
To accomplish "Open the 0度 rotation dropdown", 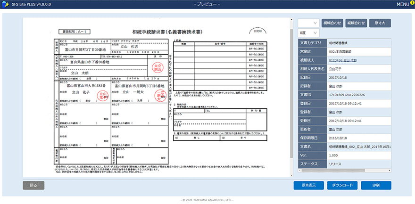I will pyautogui.click(x=308, y=33).
